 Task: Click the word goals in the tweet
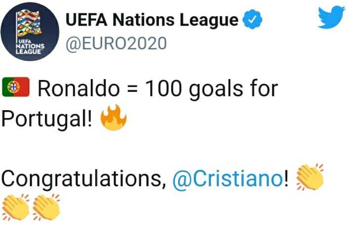click(x=216, y=89)
